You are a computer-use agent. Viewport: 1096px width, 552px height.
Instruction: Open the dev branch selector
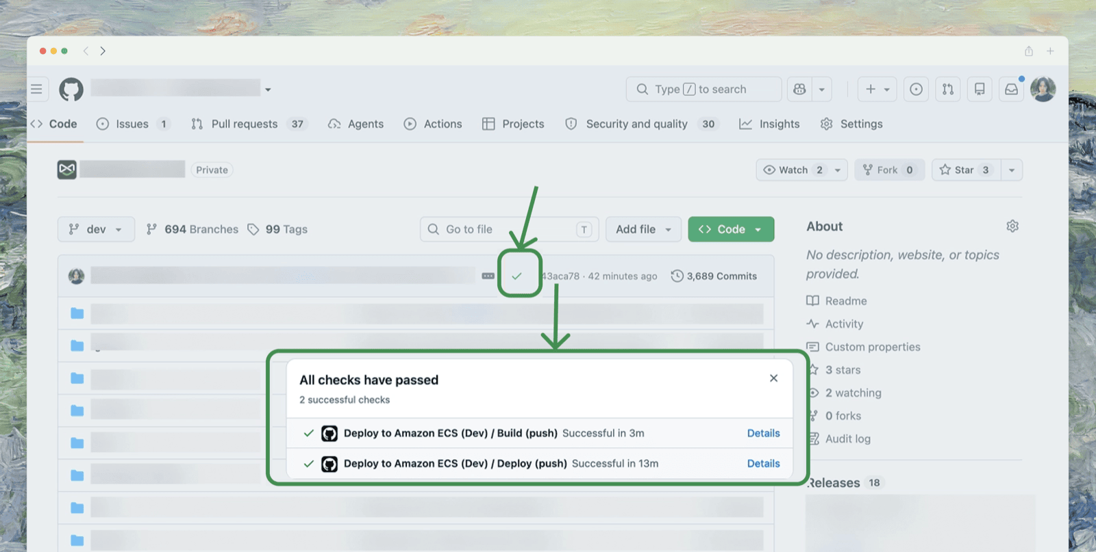click(x=96, y=229)
